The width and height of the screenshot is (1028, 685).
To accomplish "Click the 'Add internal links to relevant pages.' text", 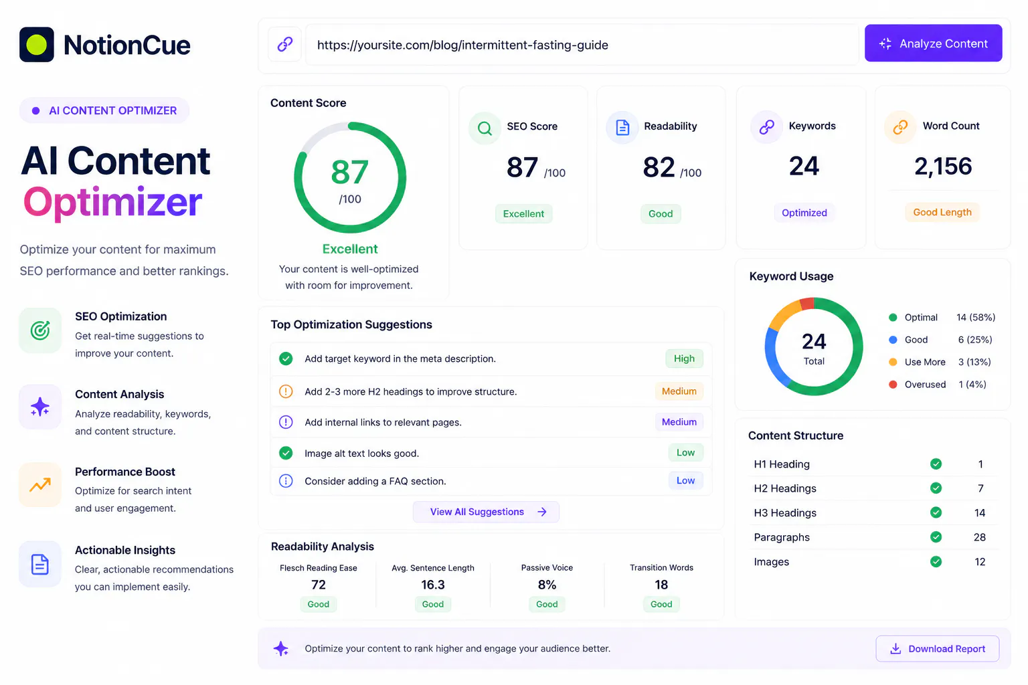I will (383, 422).
